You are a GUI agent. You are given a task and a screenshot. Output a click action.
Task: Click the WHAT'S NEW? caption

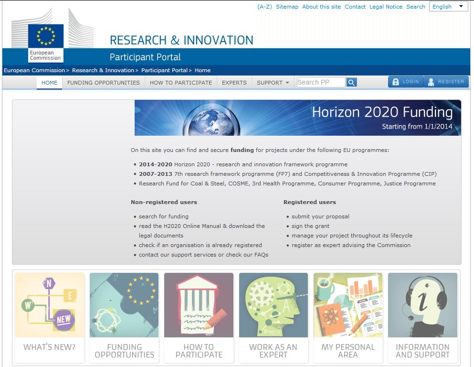coord(50,347)
